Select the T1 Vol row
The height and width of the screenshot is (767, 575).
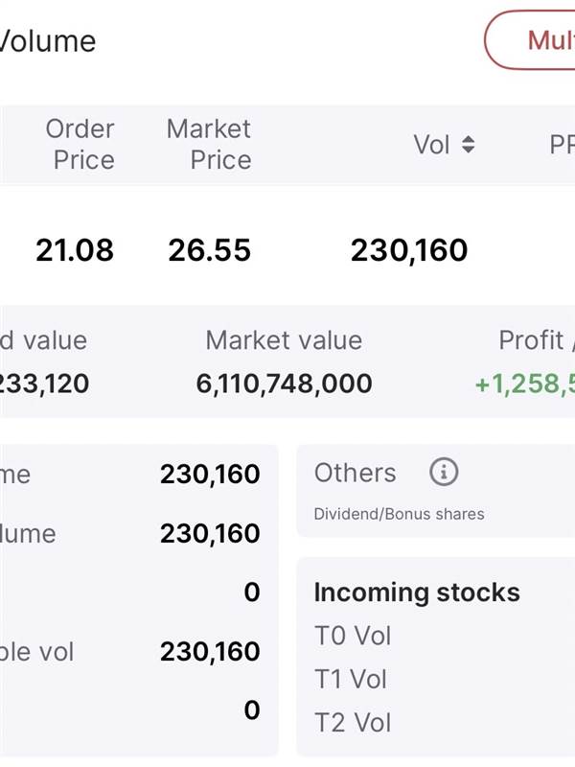tap(351, 679)
